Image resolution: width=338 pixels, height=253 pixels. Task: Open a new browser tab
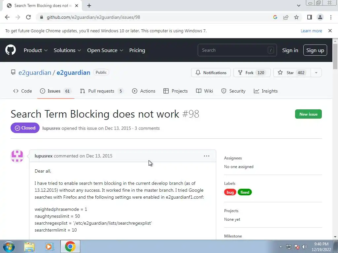point(89,6)
